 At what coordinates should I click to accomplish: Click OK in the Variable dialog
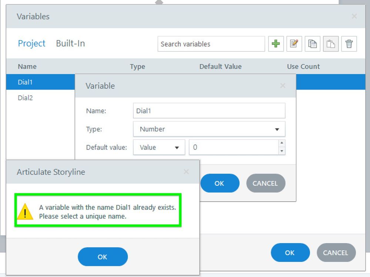click(x=220, y=183)
